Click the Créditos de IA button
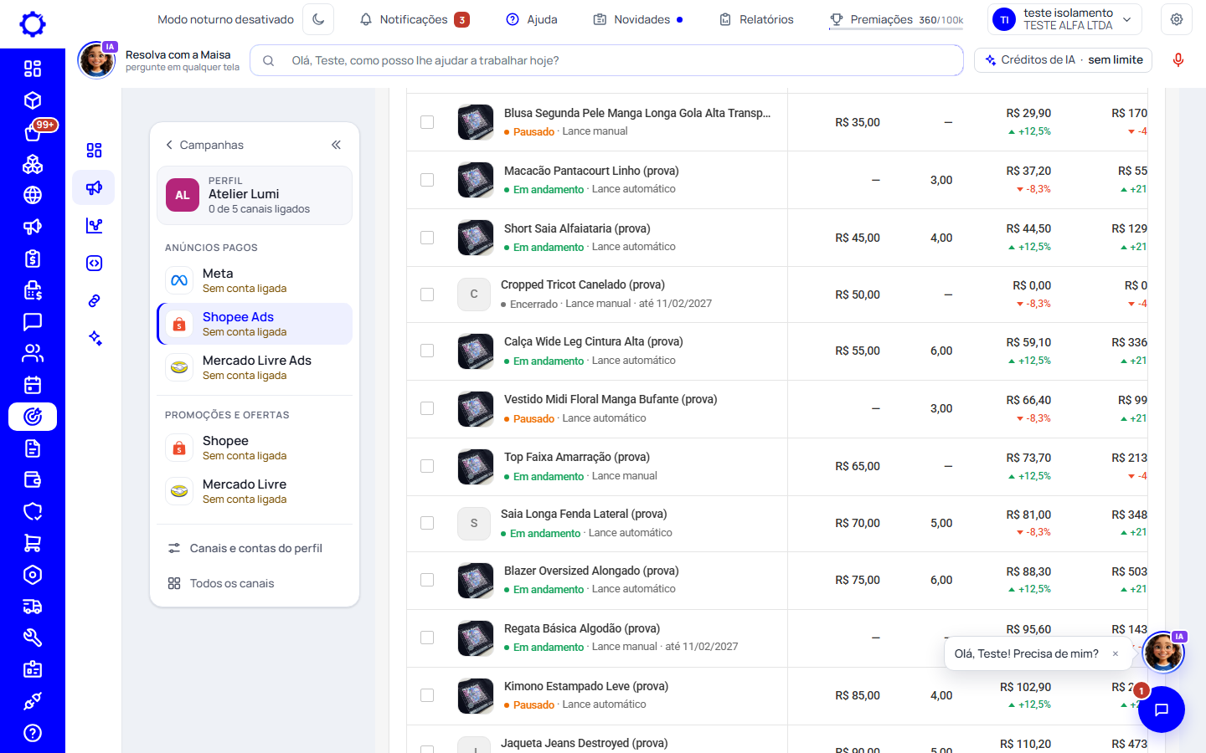The height and width of the screenshot is (753, 1206). coord(1064,60)
